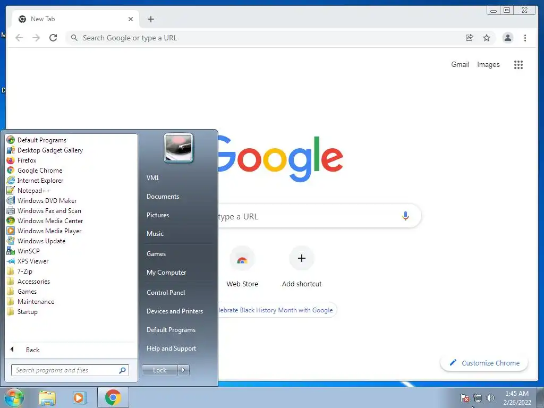Expand the Maintenance folder
This screenshot has height=408, width=544.
click(x=30, y=302)
